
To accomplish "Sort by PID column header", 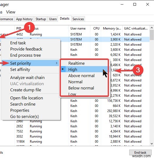I will point(19,28).
